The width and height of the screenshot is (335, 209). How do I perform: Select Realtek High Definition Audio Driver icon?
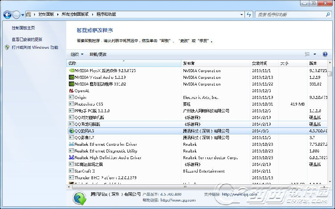(x=71, y=158)
